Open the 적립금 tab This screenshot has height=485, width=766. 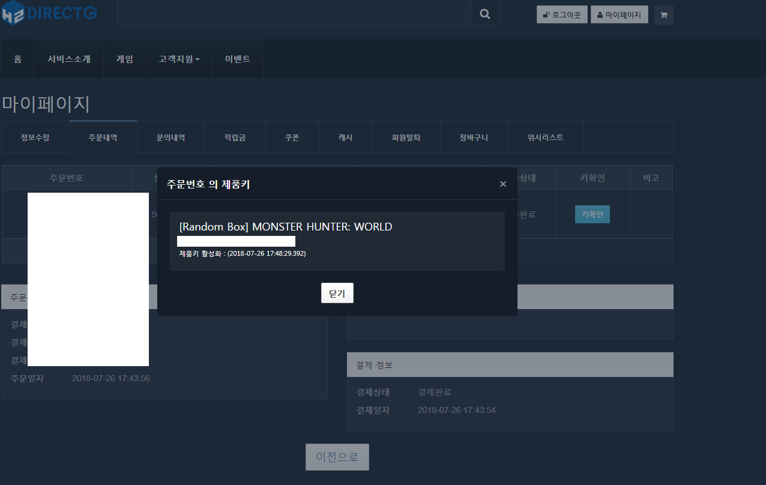tap(235, 137)
